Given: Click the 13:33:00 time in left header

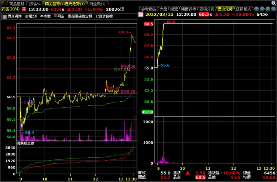Looking at the screenshot, I should pos(39,9).
